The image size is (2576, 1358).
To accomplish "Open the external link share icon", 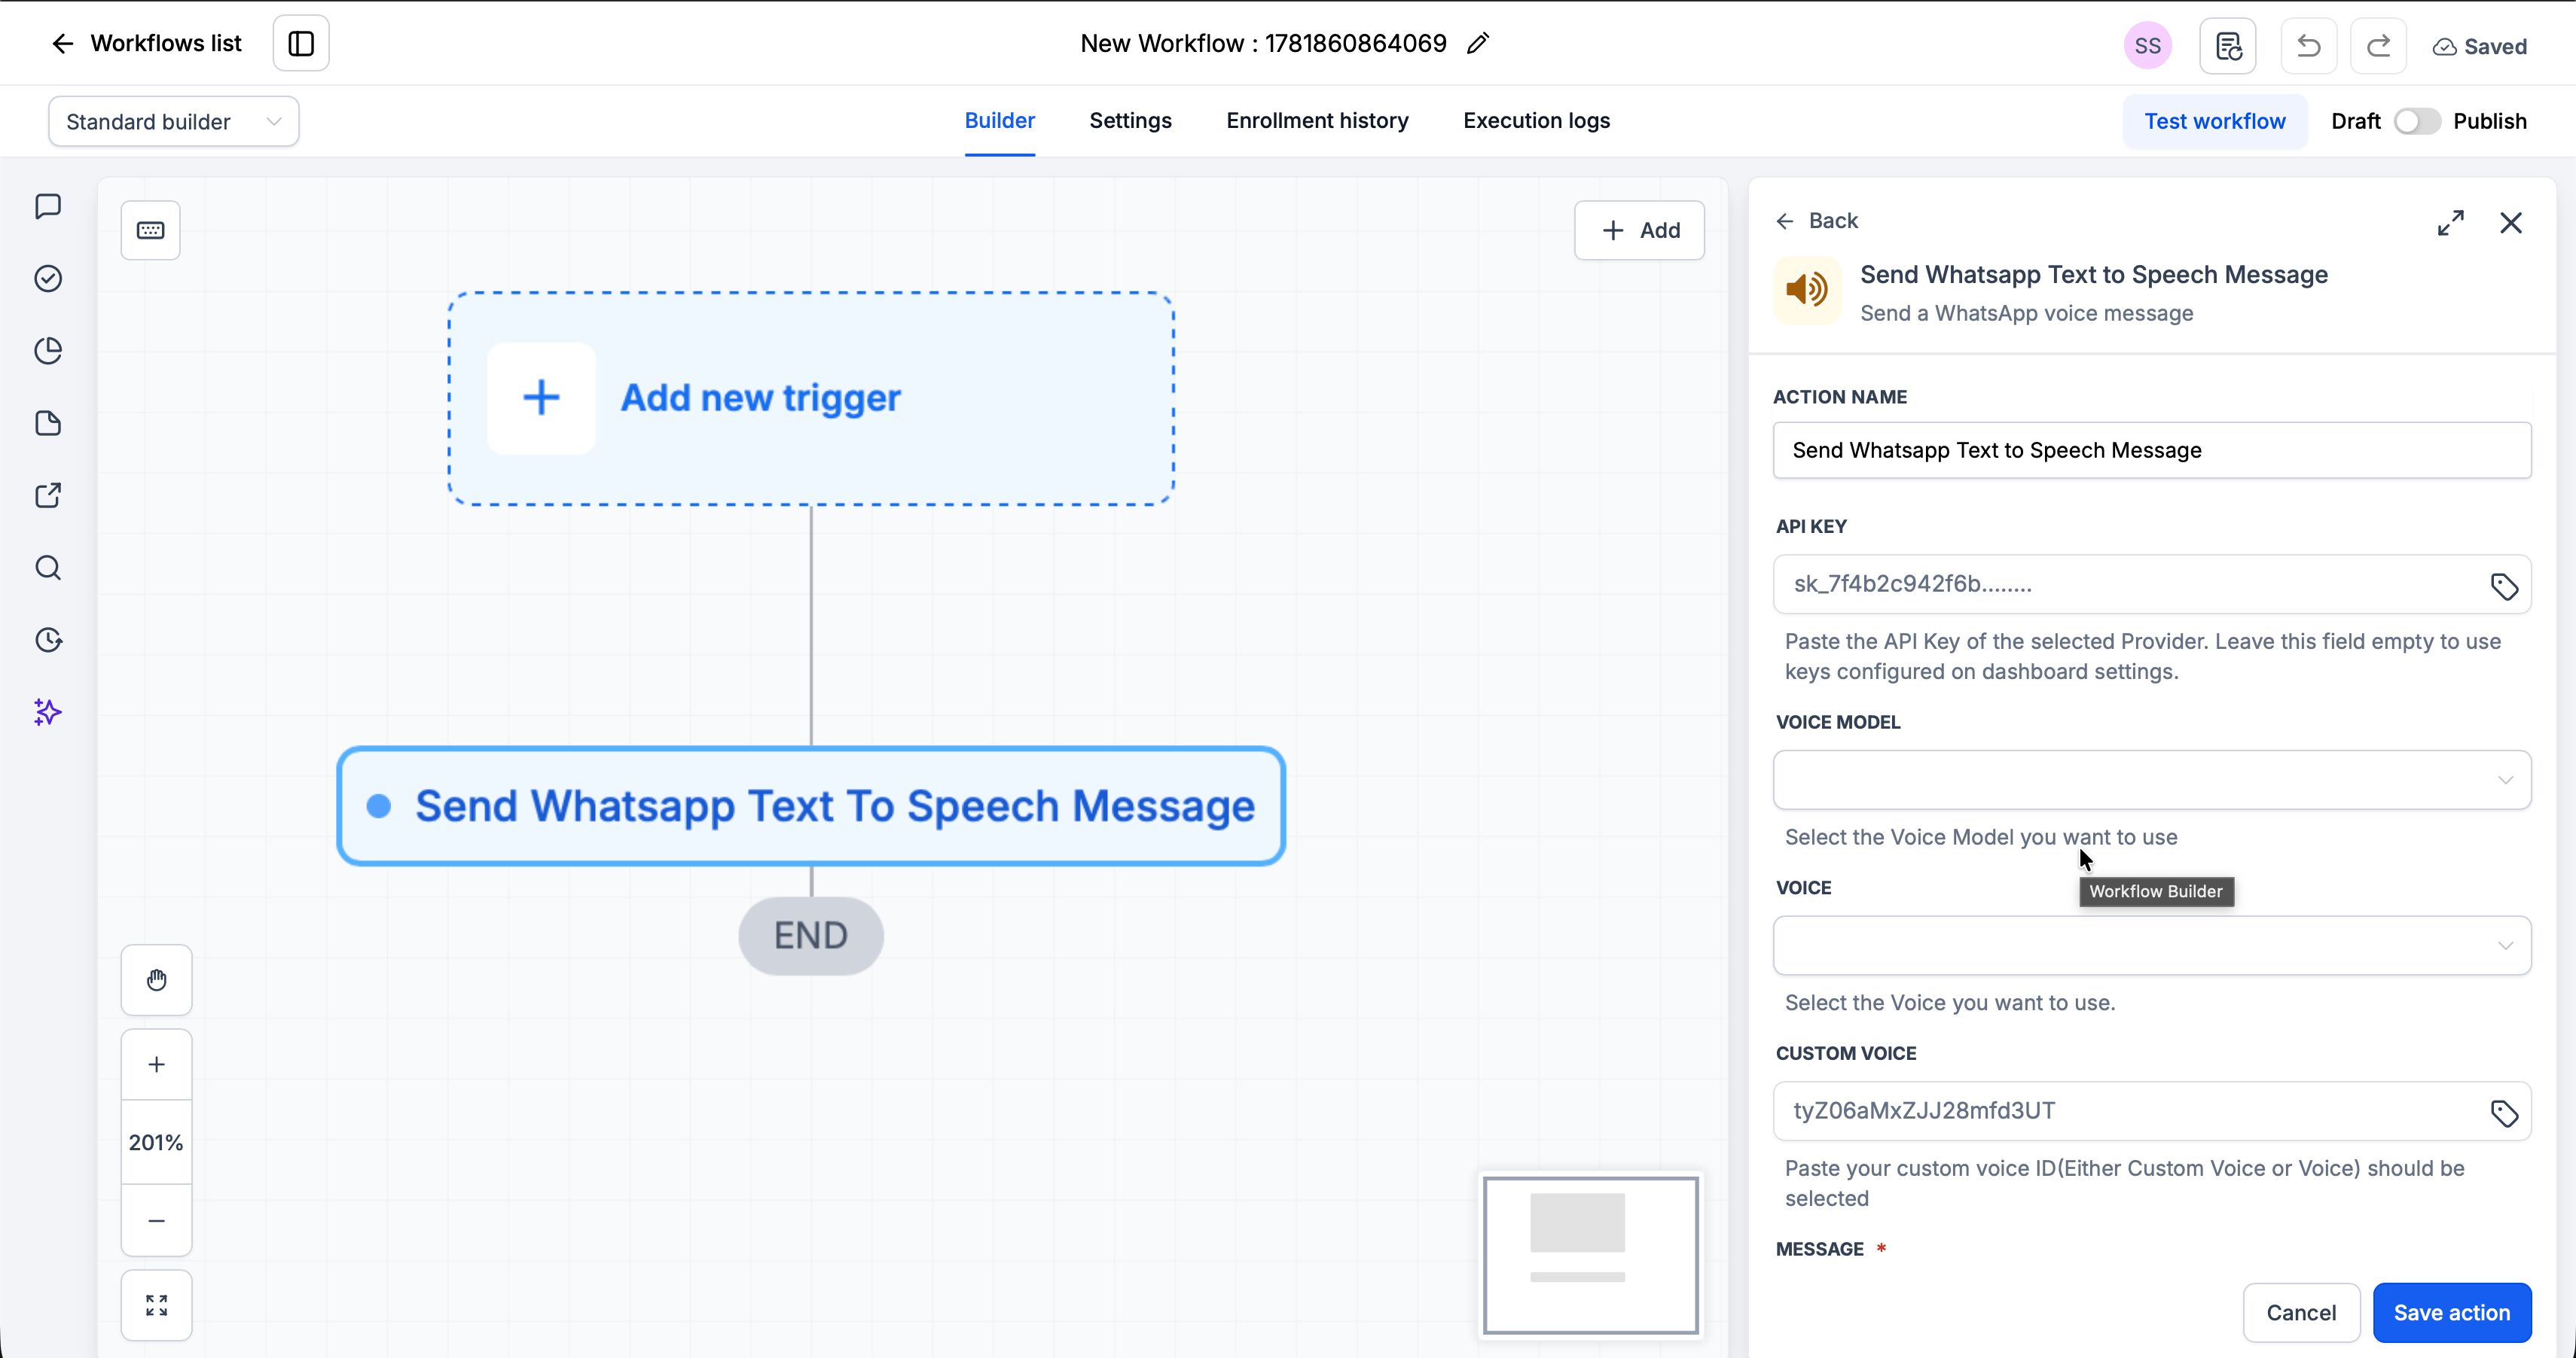I will click(x=48, y=495).
